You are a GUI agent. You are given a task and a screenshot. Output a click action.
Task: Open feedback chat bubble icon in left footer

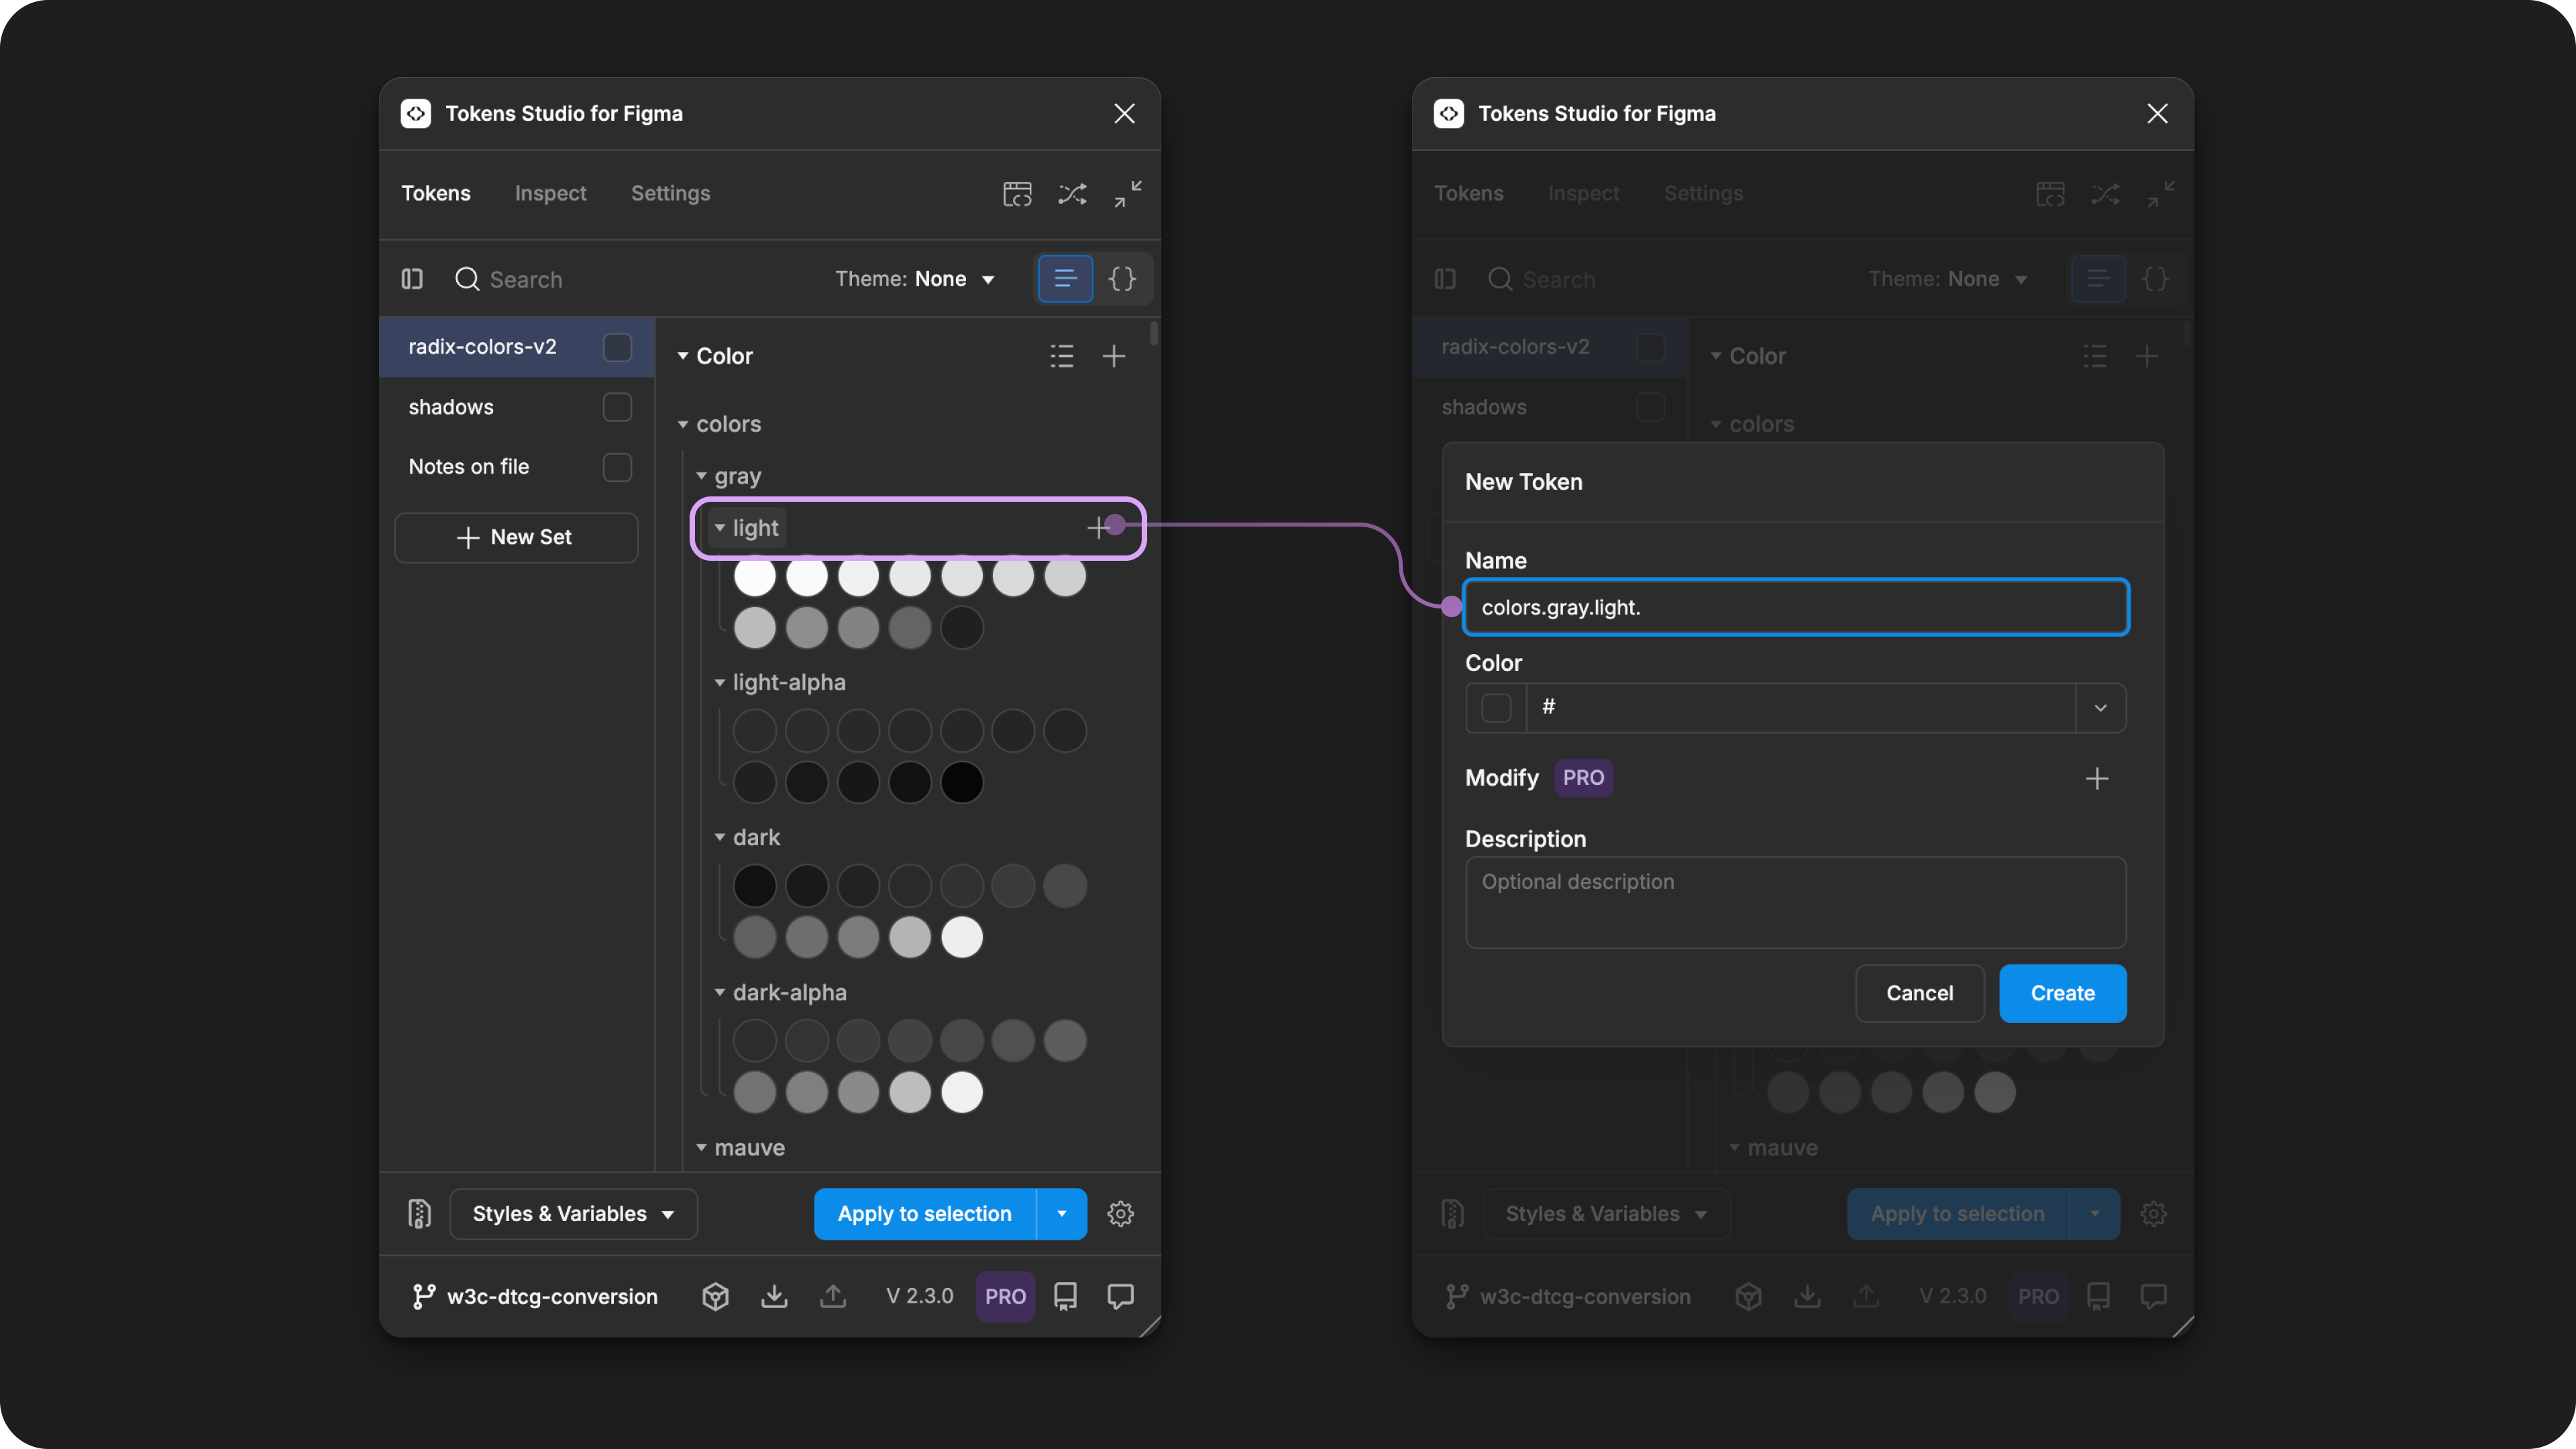tap(1120, 1297)
